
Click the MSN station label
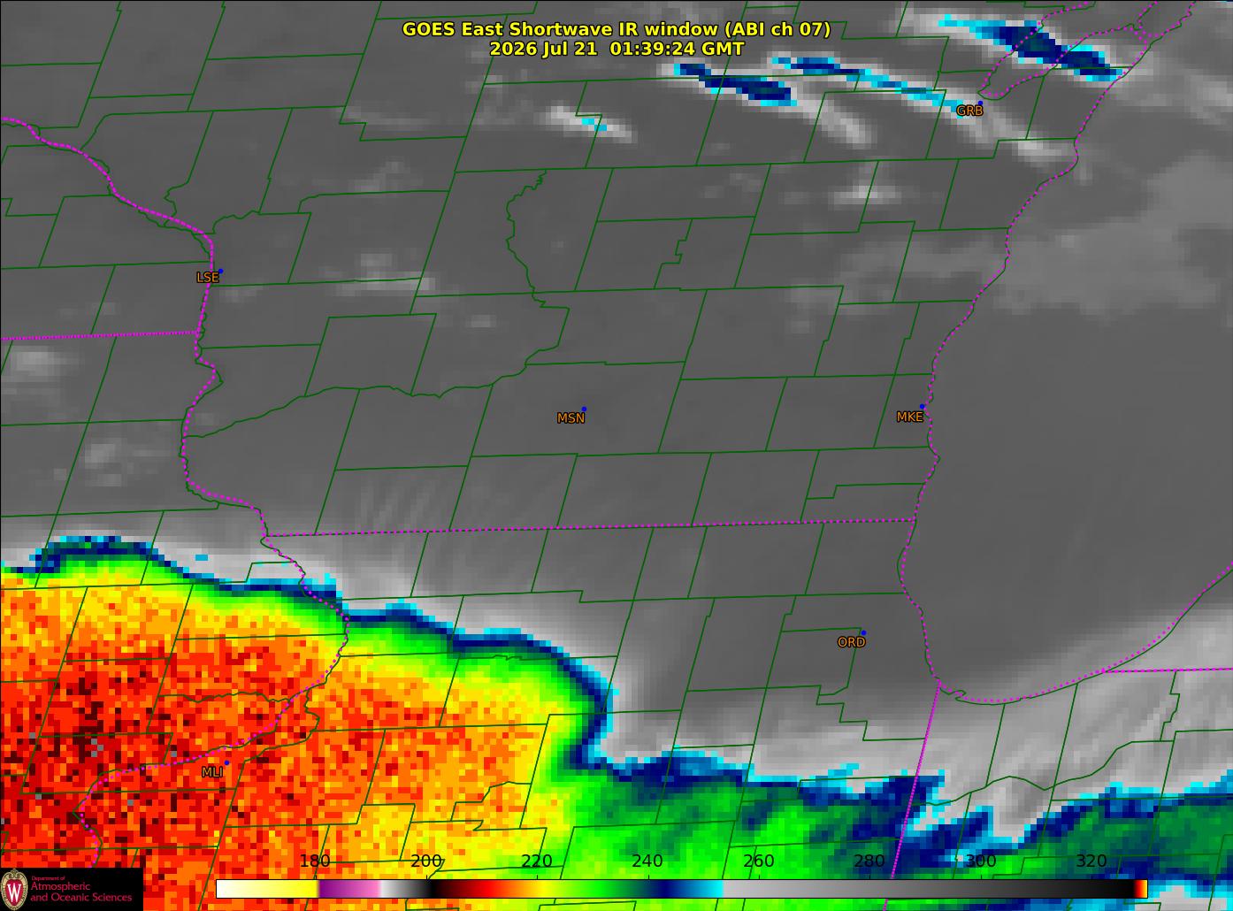coord(571,418)
